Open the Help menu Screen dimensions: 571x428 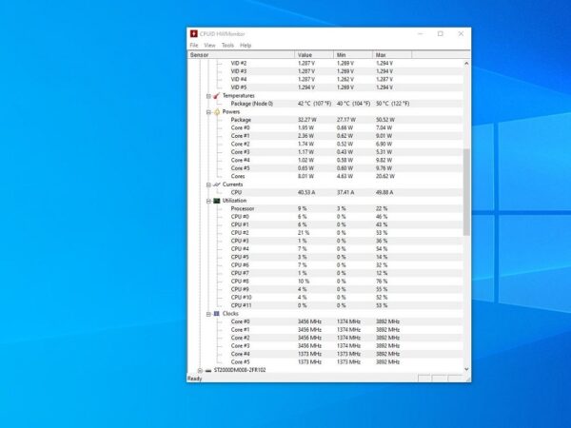[246, 45]
